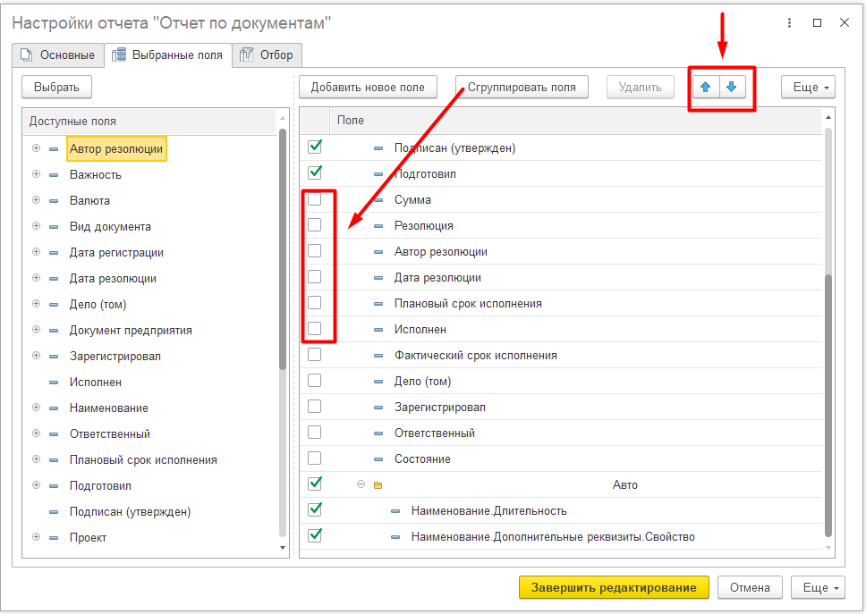Collapse the Авто group

[361, 484]
